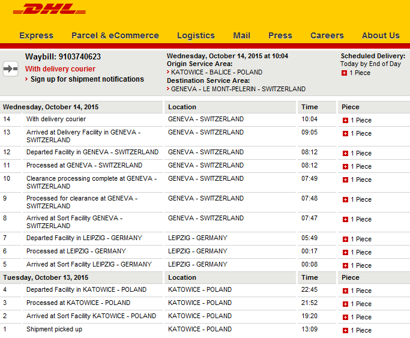Open the Express menu
This screenshot has width=410, height=338.
point(36,35)
